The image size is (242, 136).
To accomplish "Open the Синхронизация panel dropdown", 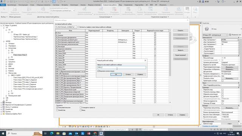I will [105, 17].
